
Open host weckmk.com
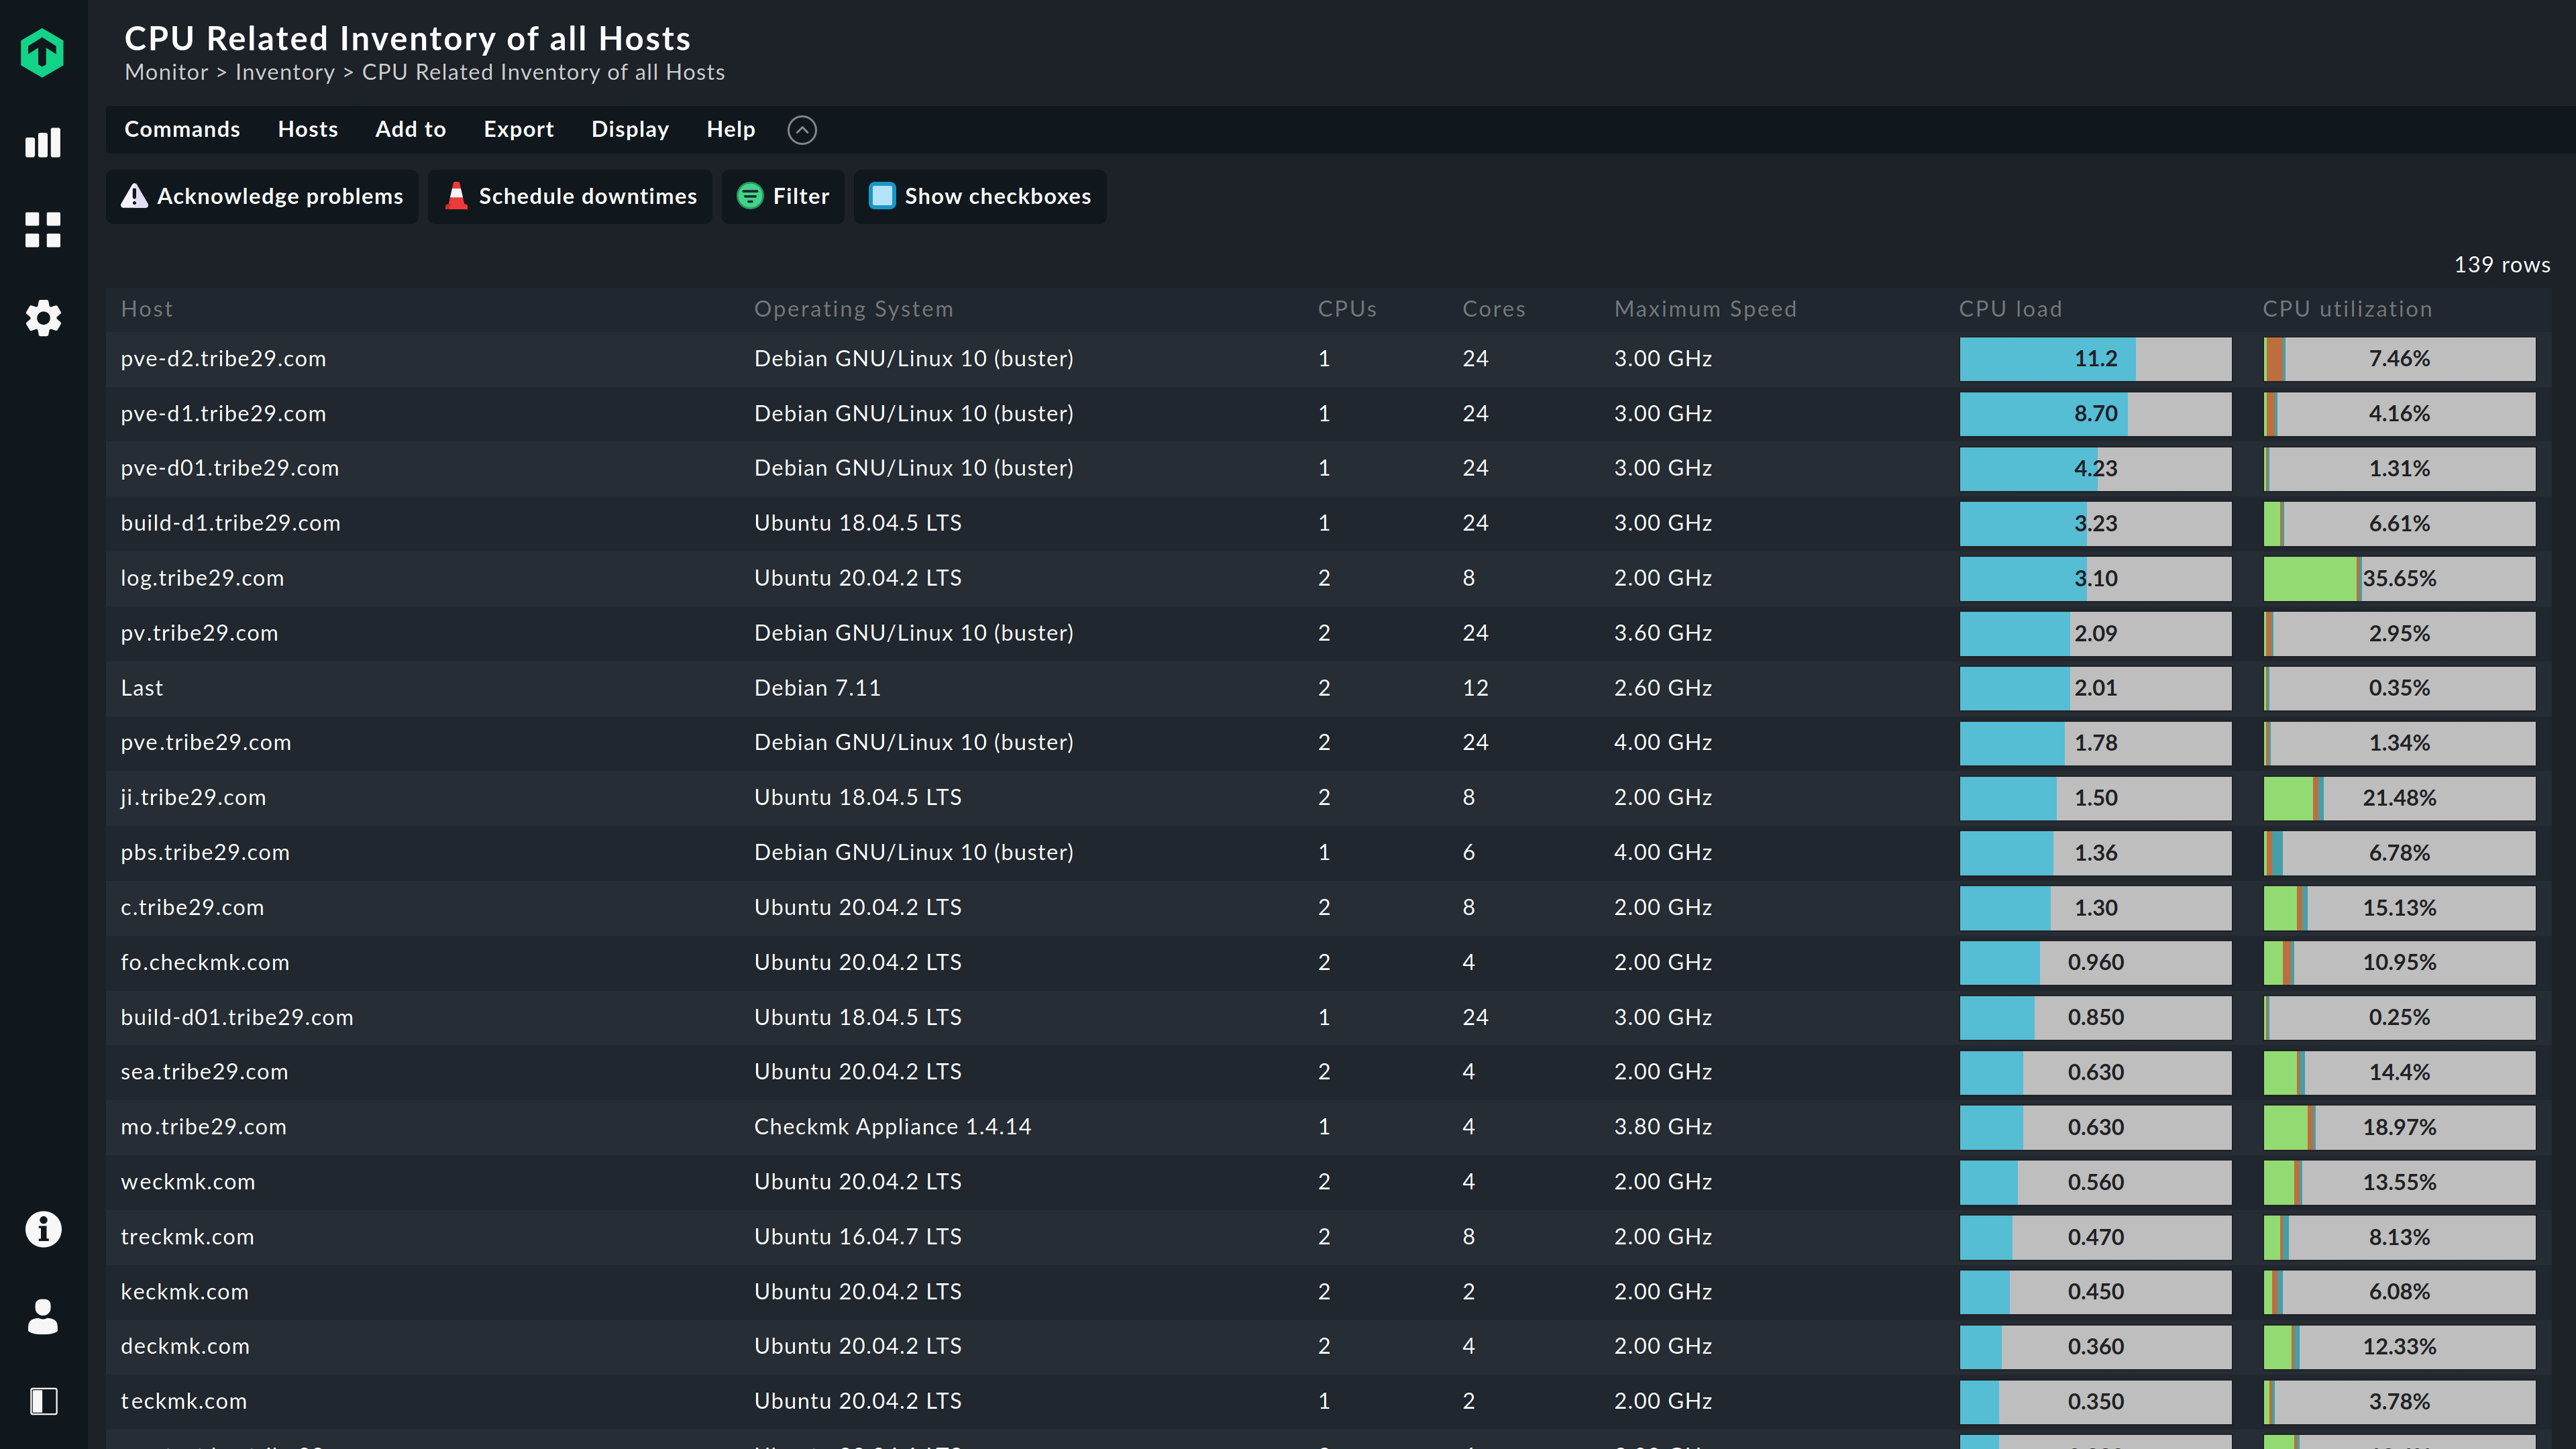tap(188, 1182)
